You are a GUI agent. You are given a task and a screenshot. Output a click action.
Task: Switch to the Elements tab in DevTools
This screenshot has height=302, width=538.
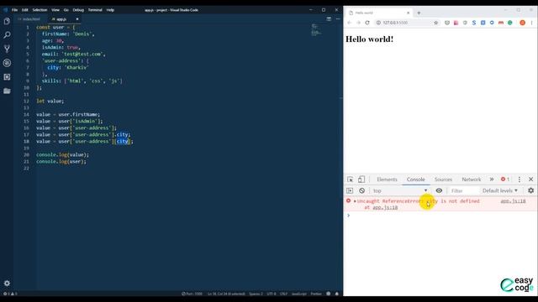pyautogui.click(x=387, y=180)
